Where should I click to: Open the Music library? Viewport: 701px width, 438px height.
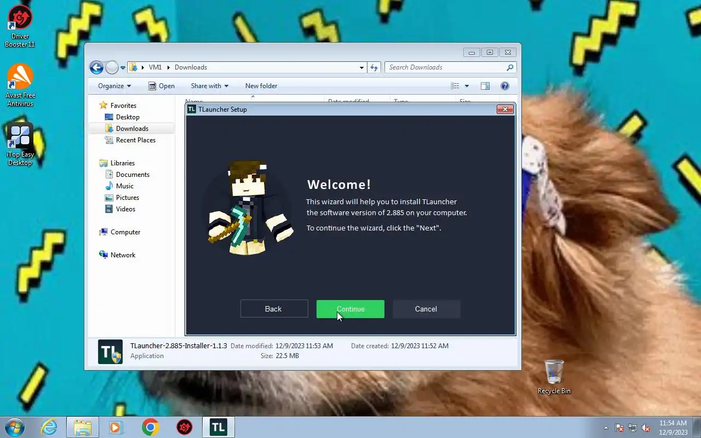124,186
